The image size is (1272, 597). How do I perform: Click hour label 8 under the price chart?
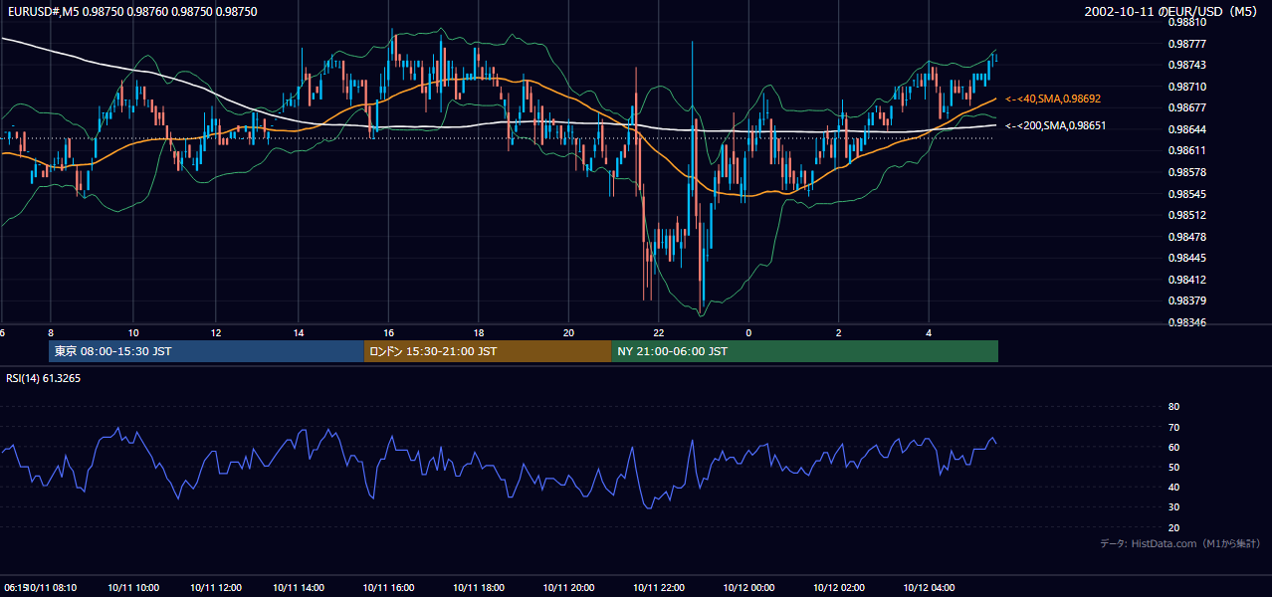tap(50, 332)
